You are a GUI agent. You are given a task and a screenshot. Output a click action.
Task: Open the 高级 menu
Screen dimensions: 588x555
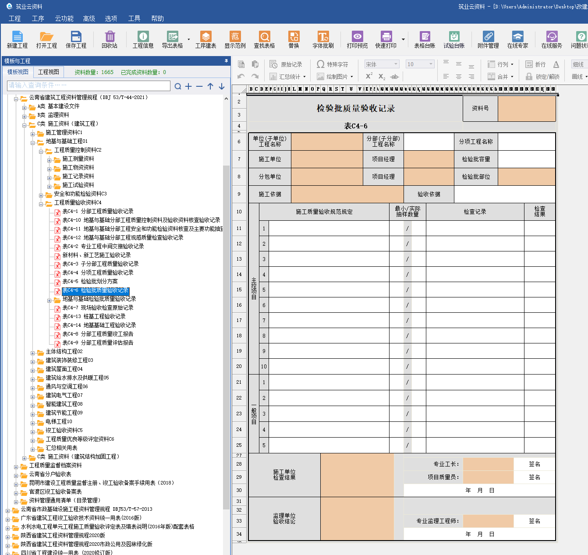pos(89,18)
